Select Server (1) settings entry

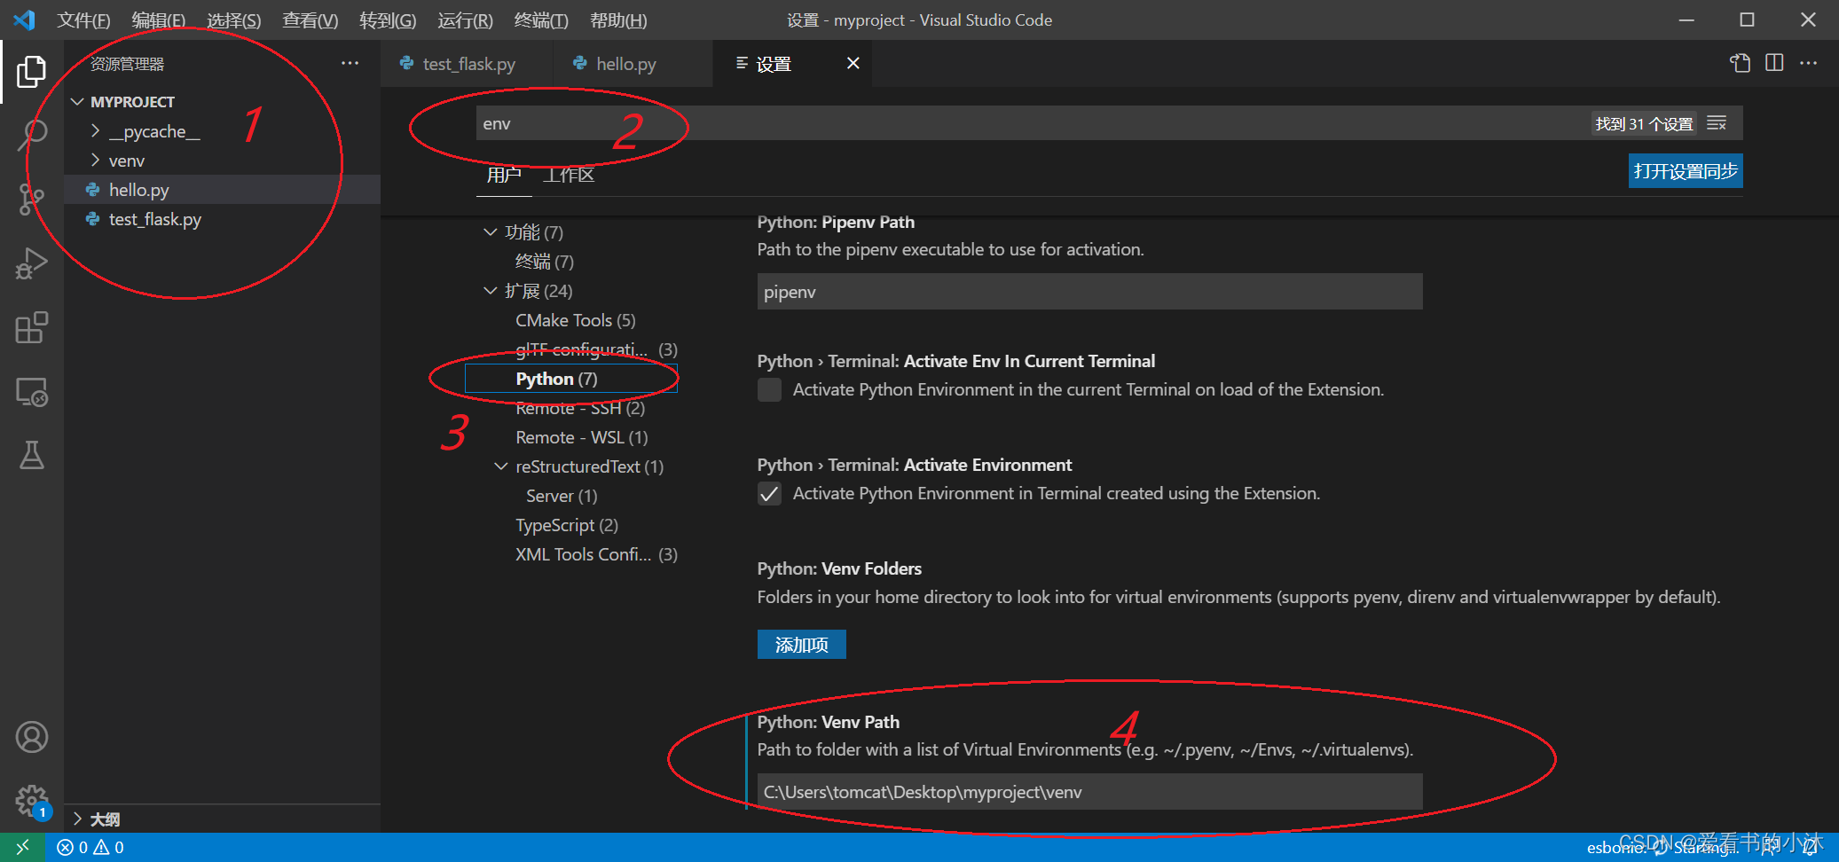[562, 496]
